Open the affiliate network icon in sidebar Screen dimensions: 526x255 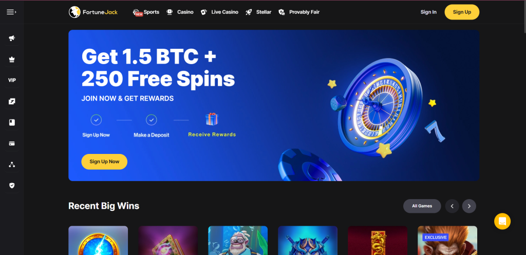12,165
